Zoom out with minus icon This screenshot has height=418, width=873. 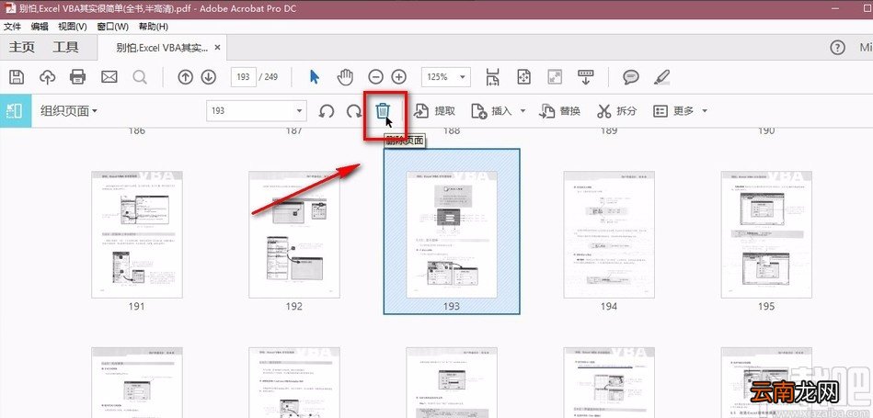[x=376, y=76]
